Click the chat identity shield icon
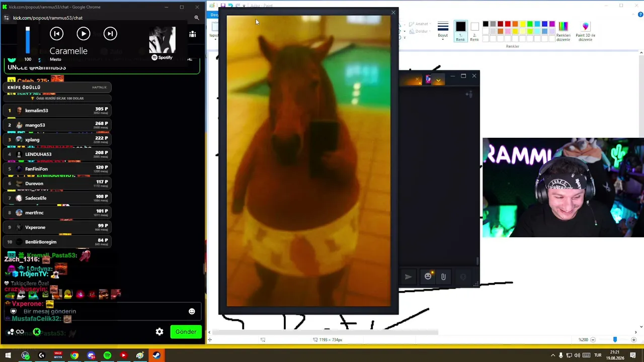The height and width of the screenshot is (362, 644). coord(14,311)
